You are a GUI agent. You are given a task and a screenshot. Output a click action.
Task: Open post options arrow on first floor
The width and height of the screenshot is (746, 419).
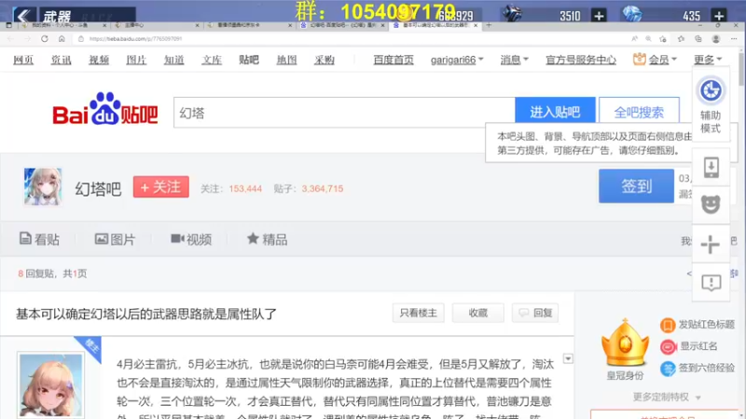[x=568, y=358]
